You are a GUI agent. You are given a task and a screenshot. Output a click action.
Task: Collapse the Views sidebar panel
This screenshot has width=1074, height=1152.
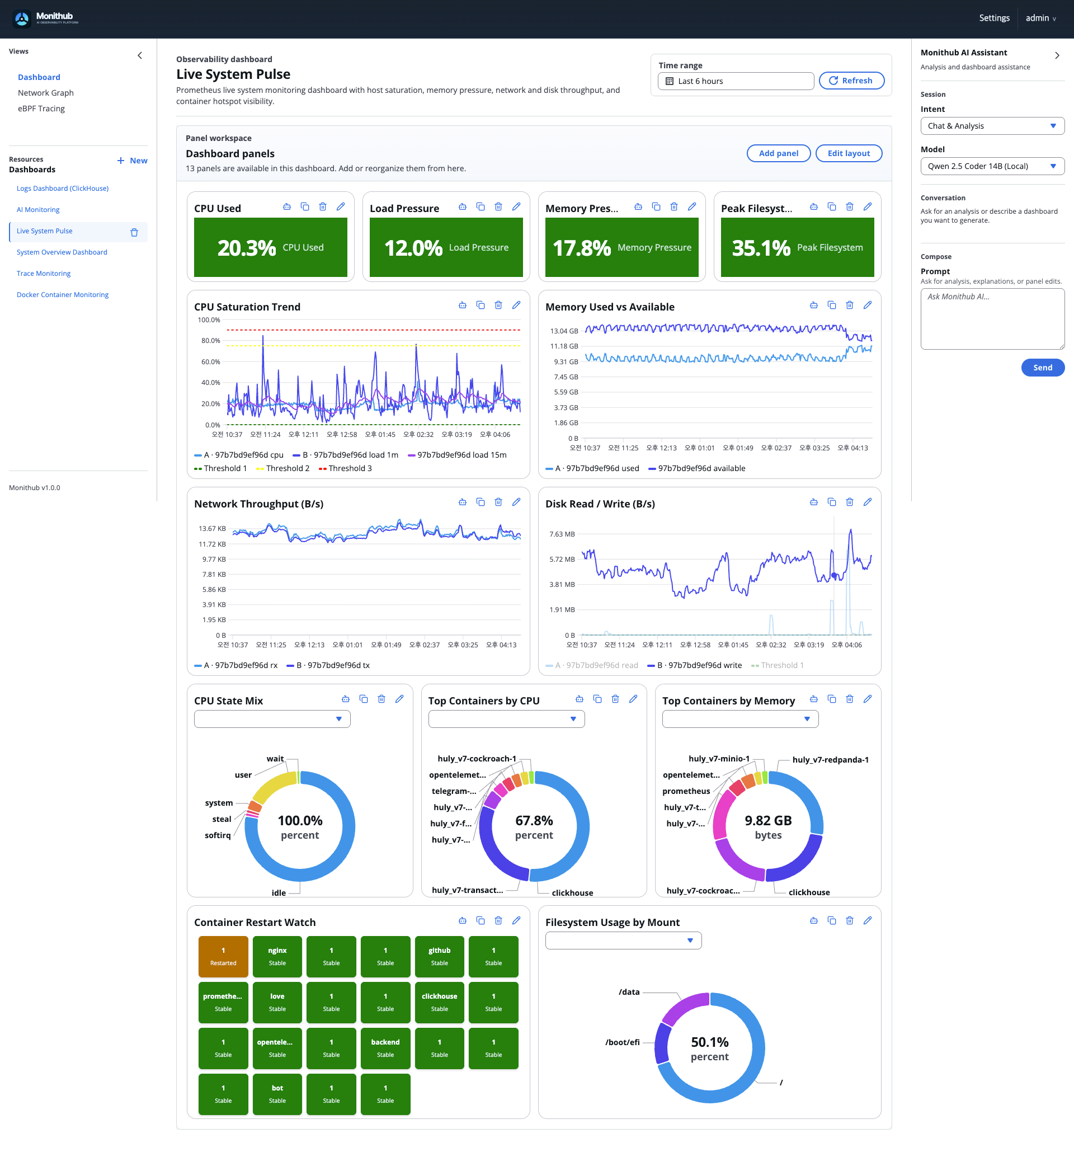pyautogui.click(x=140, y=55)
